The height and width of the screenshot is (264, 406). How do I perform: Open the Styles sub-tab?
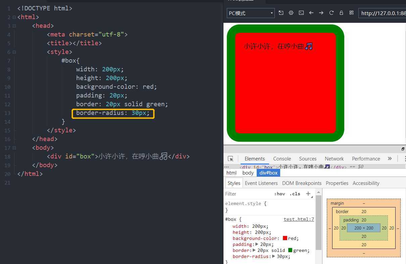pos(234,183)
